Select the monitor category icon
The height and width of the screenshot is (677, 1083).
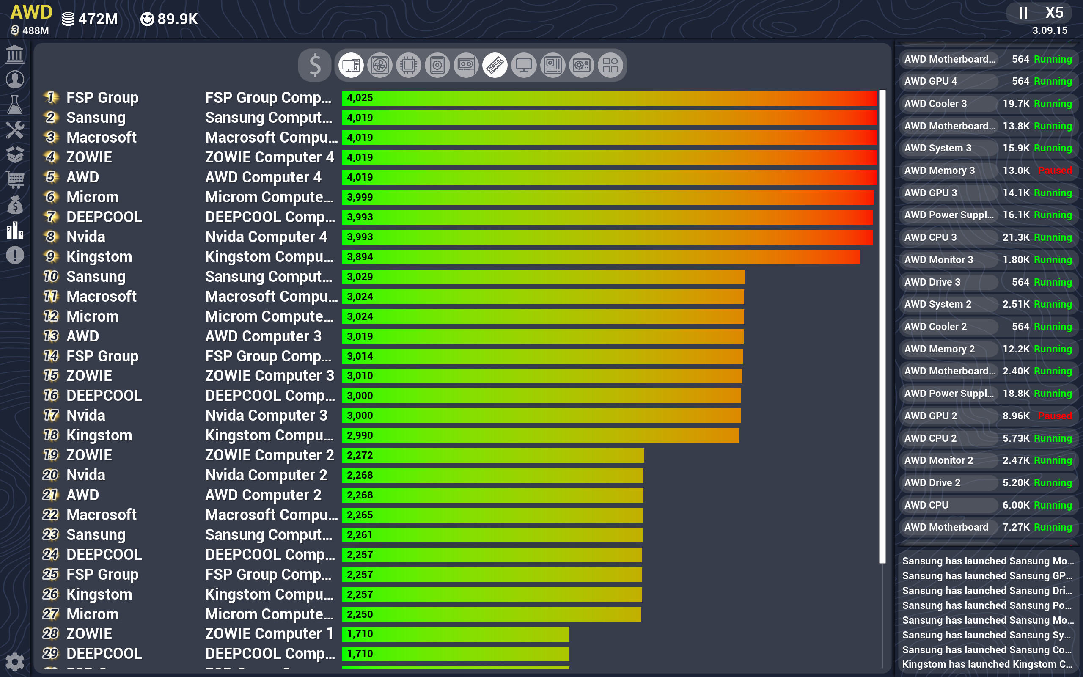click(524, 65)
